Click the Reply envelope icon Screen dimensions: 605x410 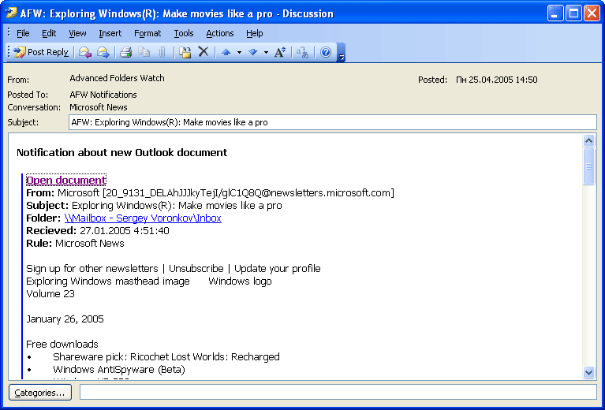(85, 52)
